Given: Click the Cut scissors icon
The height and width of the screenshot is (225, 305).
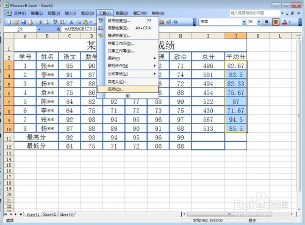Looking at the screenshot, I should pyautogui.click(x=71, y=22).
